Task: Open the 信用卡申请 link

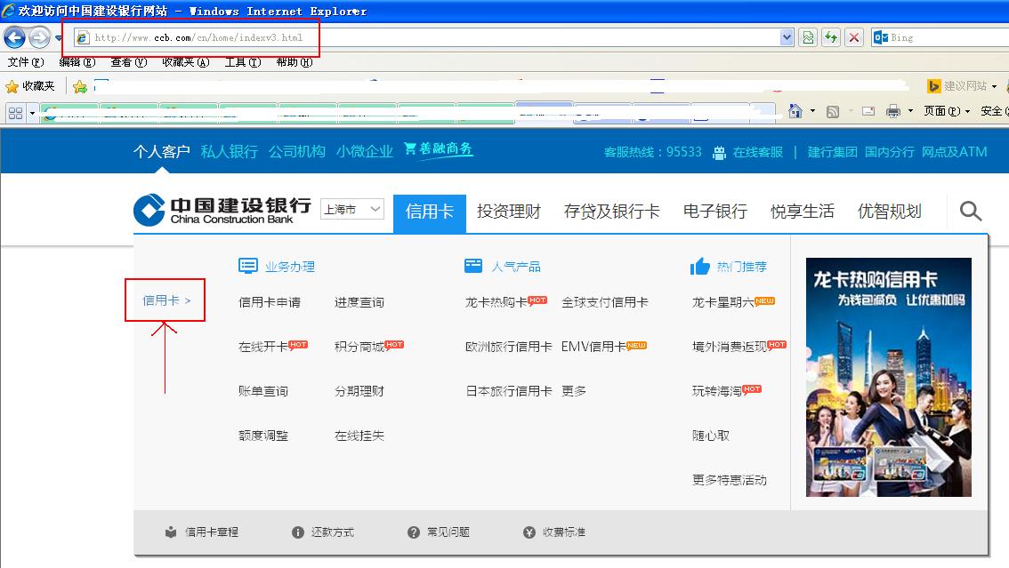Action: pyautogui.click(x=270, y=302)
